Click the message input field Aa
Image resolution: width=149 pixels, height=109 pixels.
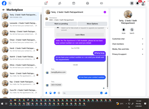click(81, 93)
